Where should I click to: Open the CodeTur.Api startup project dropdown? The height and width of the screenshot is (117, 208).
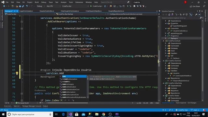click(75, 6)
